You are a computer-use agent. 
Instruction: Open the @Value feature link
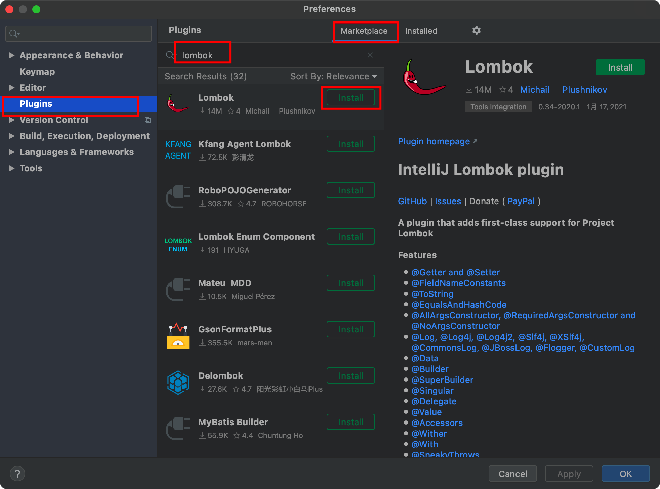coord(426,412)
